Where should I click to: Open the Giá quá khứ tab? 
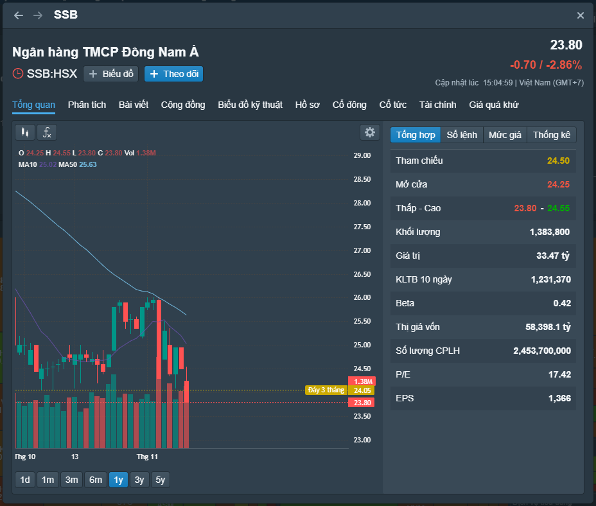(494, 105)
